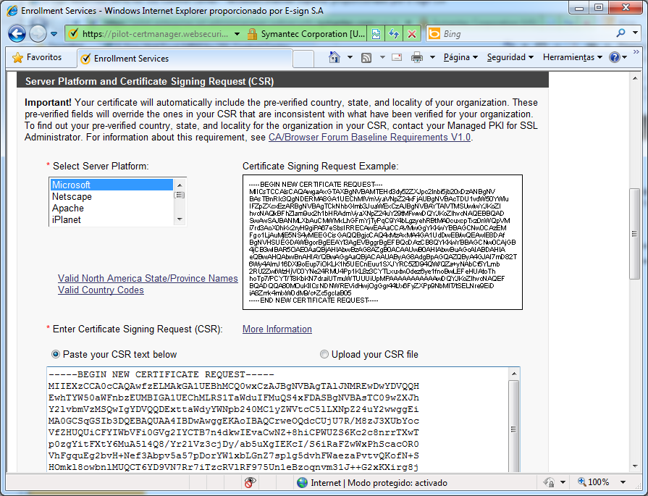This screenshot has height=496, width=648.
Task: Open the Herramientas menu
Action: [x=572, y=57]
